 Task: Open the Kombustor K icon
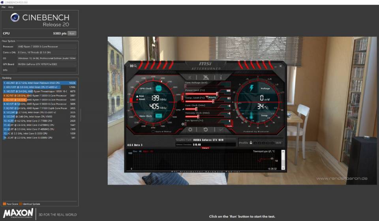190,77
